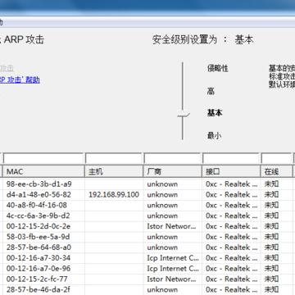Click the security level slider handle
This screenshot has width=295, height=295.
184,114
